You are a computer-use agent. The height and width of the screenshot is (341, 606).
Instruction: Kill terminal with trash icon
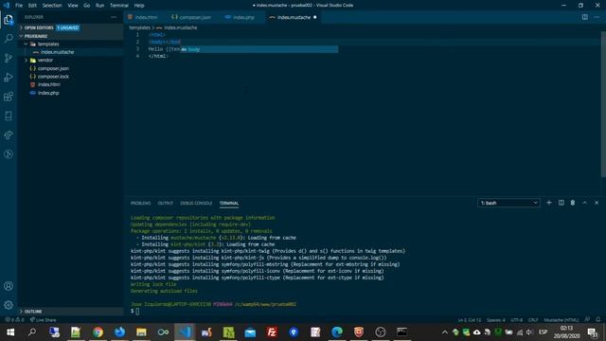(x=573, y=203)
